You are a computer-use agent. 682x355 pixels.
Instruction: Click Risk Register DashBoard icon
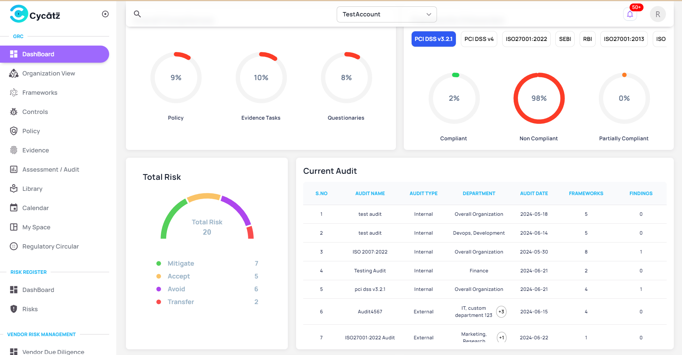click(x=14, y=290)
